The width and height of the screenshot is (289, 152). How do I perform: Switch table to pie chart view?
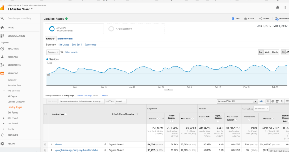coord(273,101)
